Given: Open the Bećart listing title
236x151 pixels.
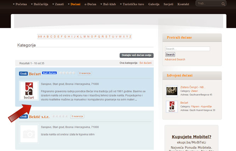Looking at the screenshot, I should coord(35,74).
